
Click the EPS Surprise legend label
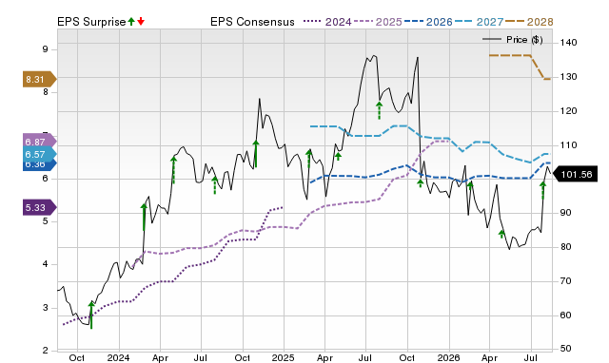tap(91, 22)
